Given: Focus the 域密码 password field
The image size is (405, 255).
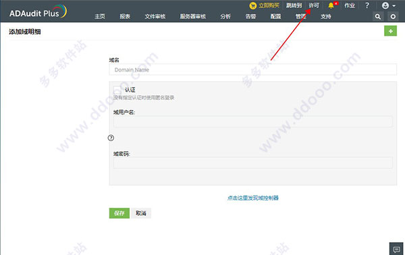Looking at the screenshot, I should pyautogui.click(x=253, y=163).
